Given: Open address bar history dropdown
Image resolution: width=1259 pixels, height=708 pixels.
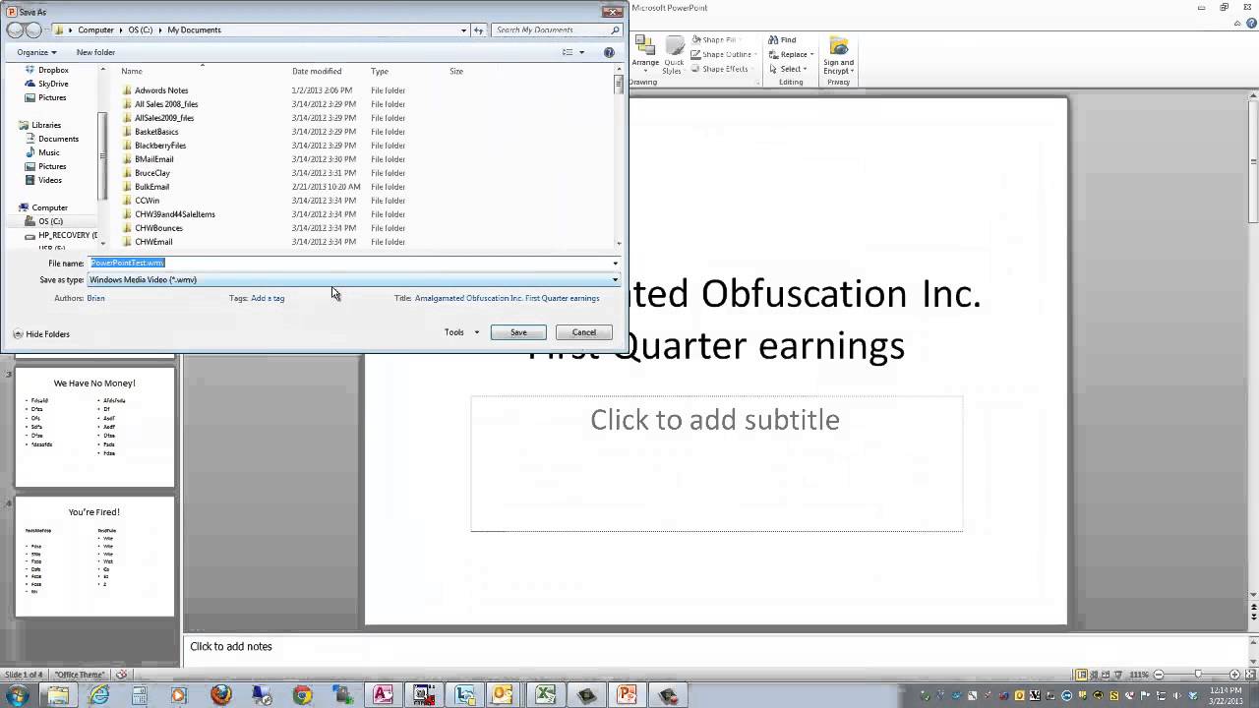Looking at the screenshot, I should pyautogui.click(x=464, y=29).
